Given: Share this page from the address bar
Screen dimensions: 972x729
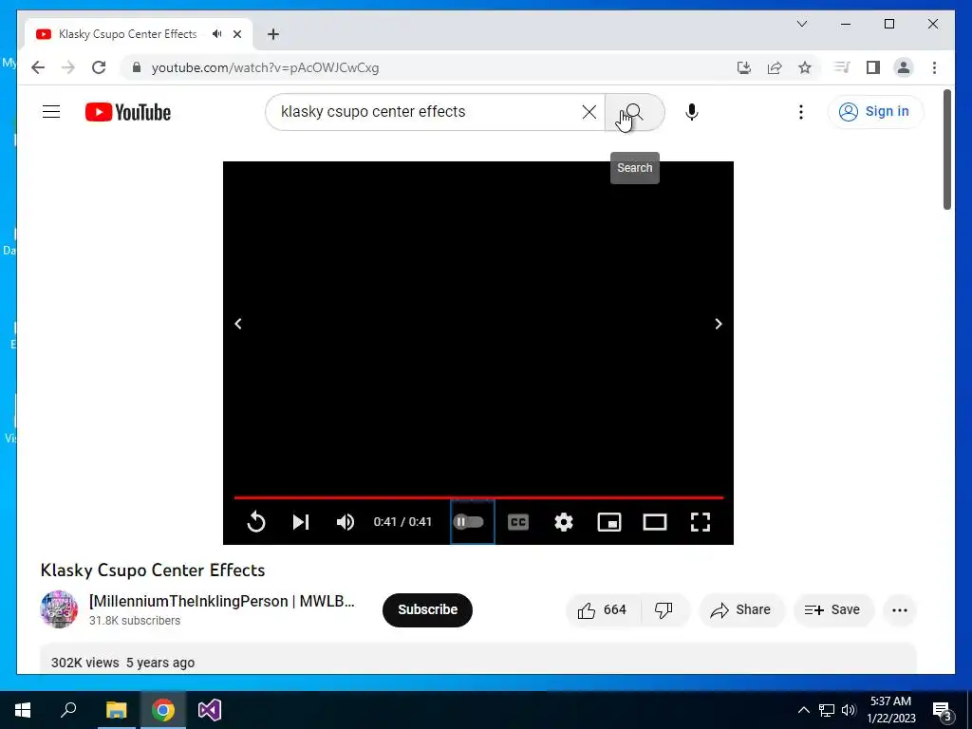Looking at the screenshot, I should coord(775,67).
